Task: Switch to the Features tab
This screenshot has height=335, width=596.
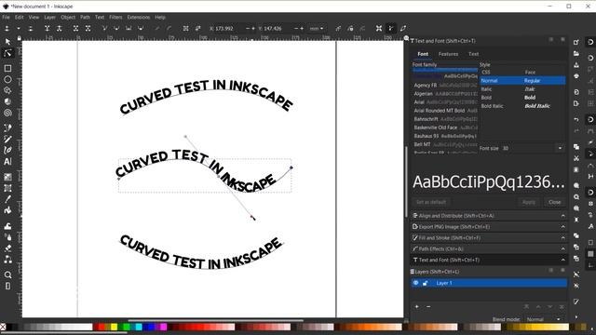Action: point(448,54)
